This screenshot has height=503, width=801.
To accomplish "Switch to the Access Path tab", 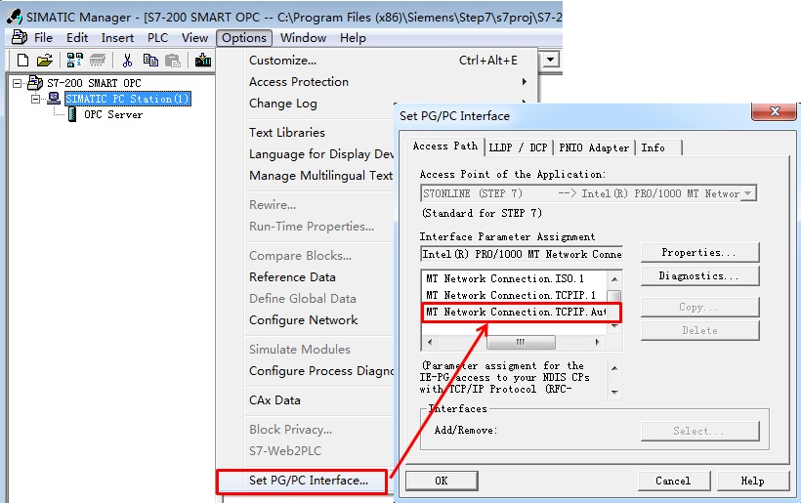I will pyautogui.click(x=444, y=147).
